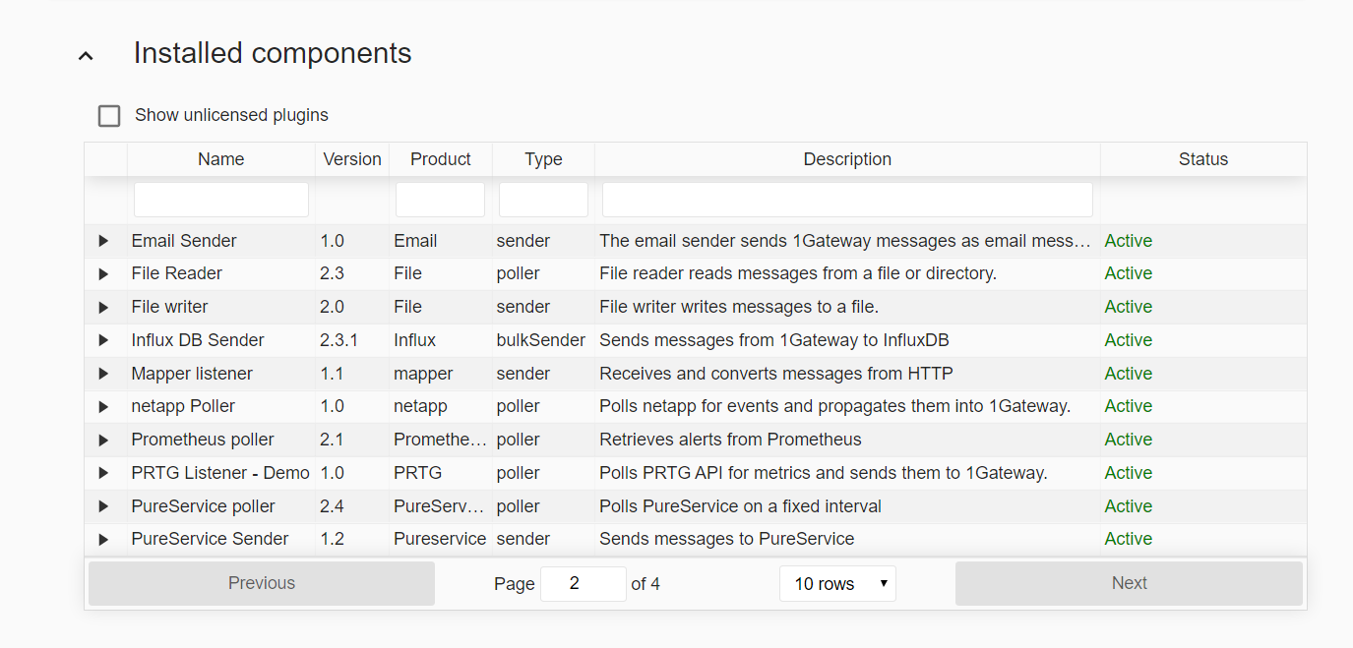Focus the Description filter input field
This screenshot has height=648, width=1353.
[847, 200]
